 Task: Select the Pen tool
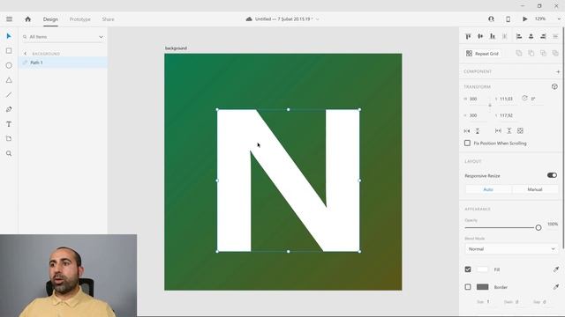(x=9, y=109)
